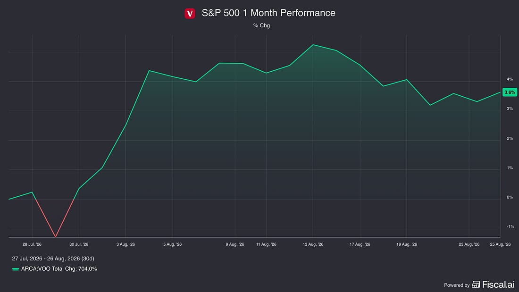519x292 pixels.
Task: Click the 13 Aug, '26 axis label
Action: [313, 244]
